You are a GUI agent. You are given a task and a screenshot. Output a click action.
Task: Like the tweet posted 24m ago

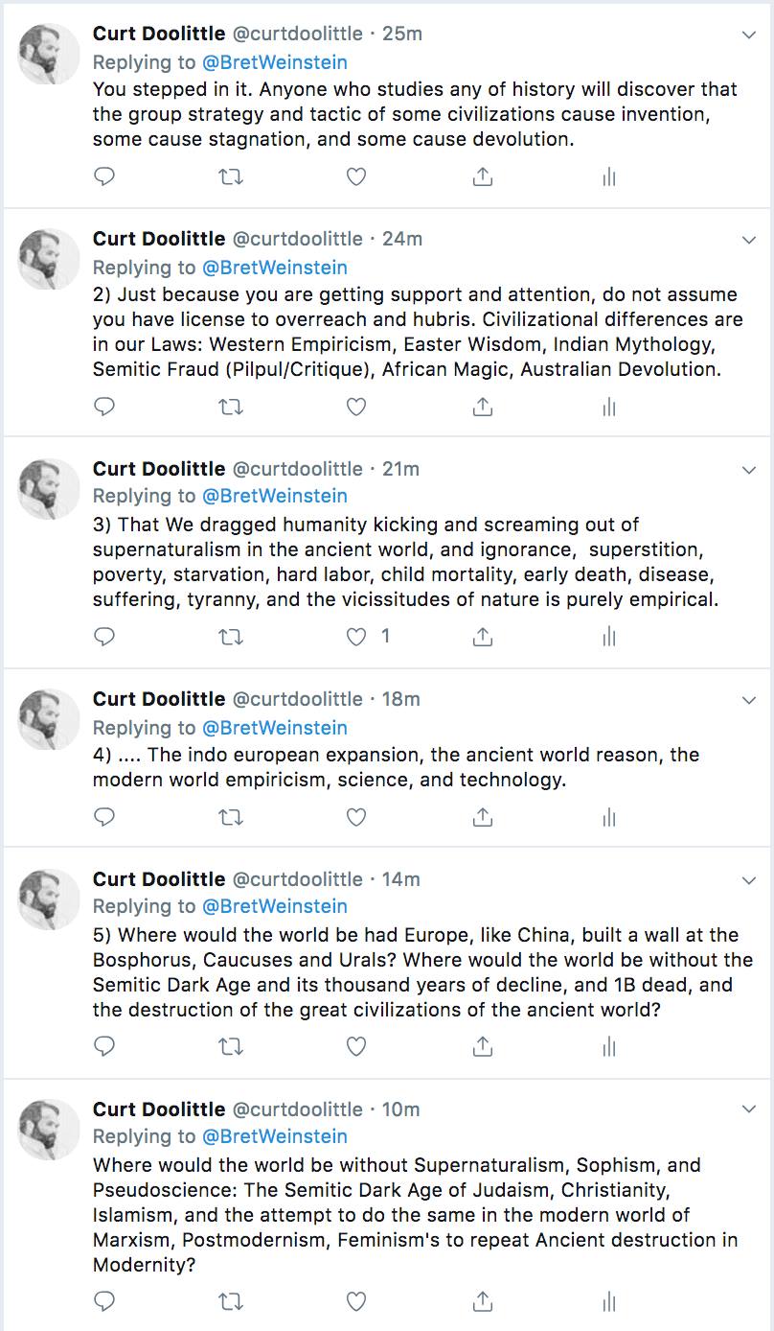(x=356, y=407)
